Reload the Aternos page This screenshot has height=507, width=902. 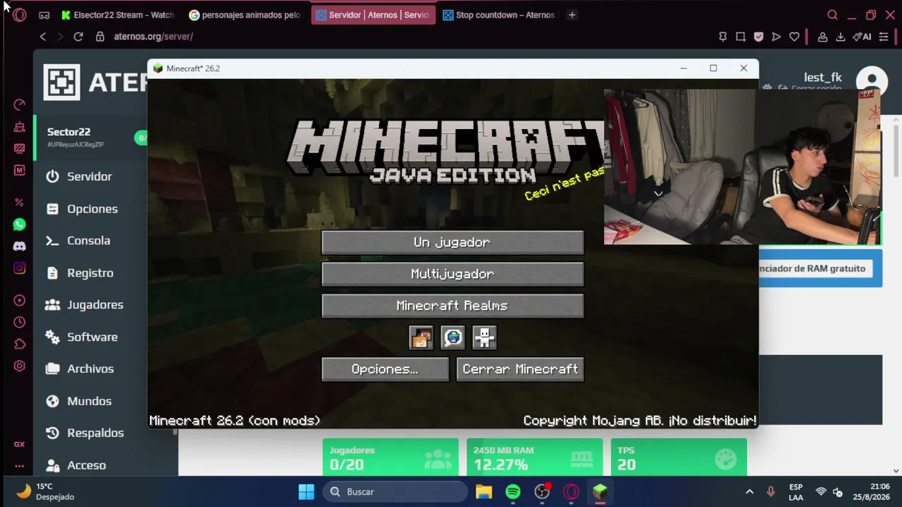[x=78, y=37]
